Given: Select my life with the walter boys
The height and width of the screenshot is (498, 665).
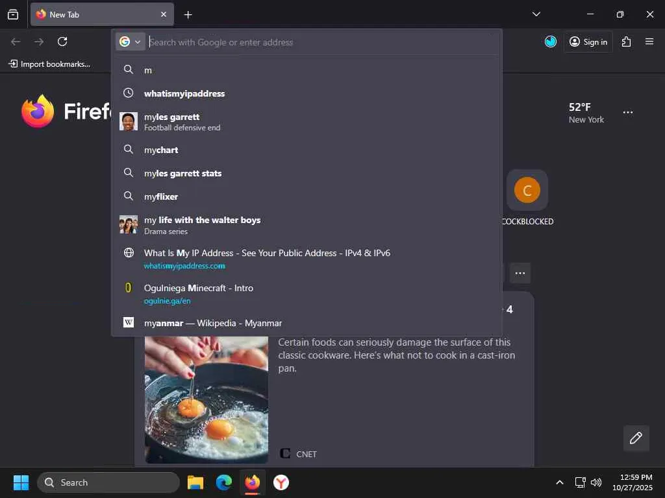Looking at the screenshot, I should (x=307, y=225).
